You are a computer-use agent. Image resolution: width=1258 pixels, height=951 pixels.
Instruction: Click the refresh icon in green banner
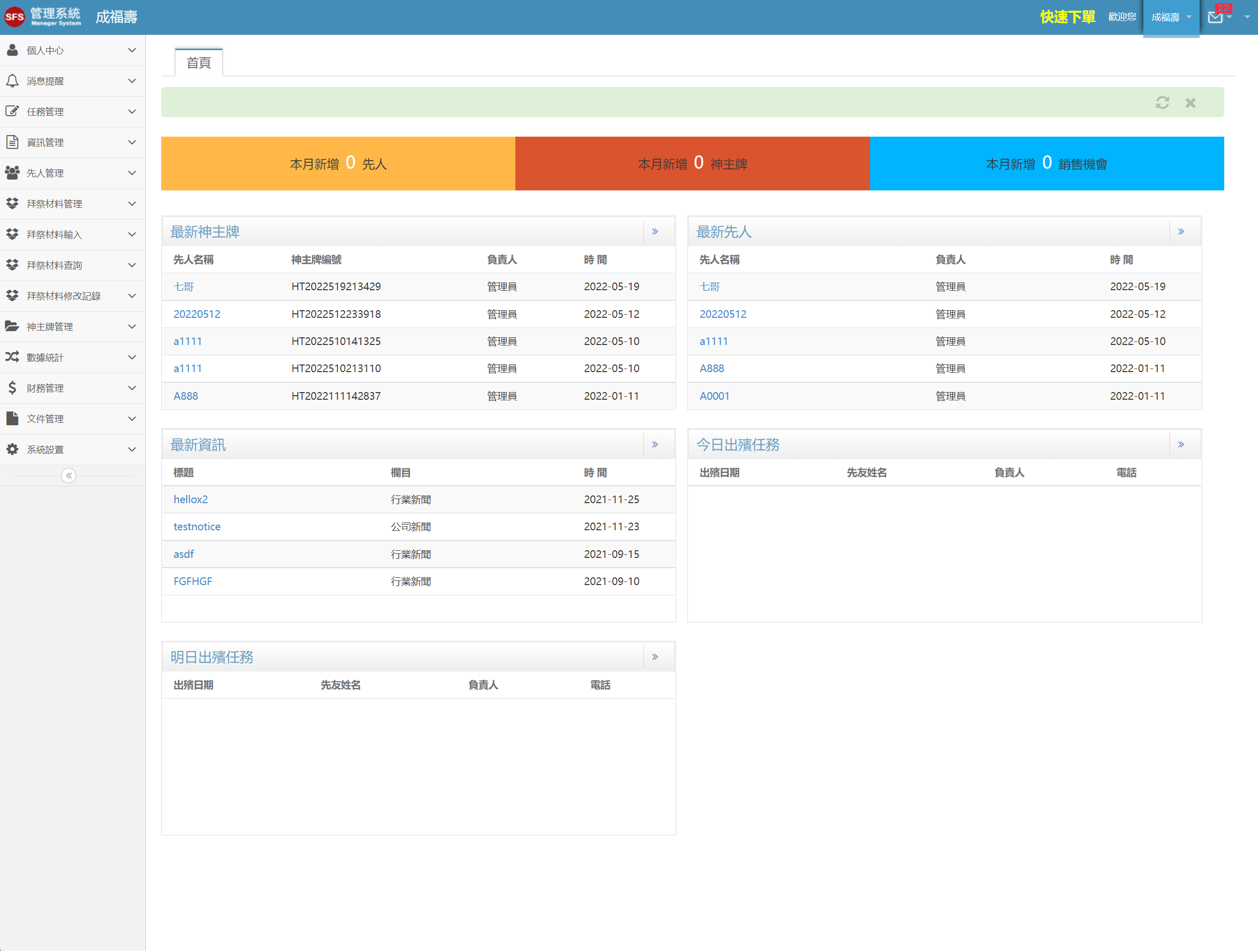coord(1162,102)
